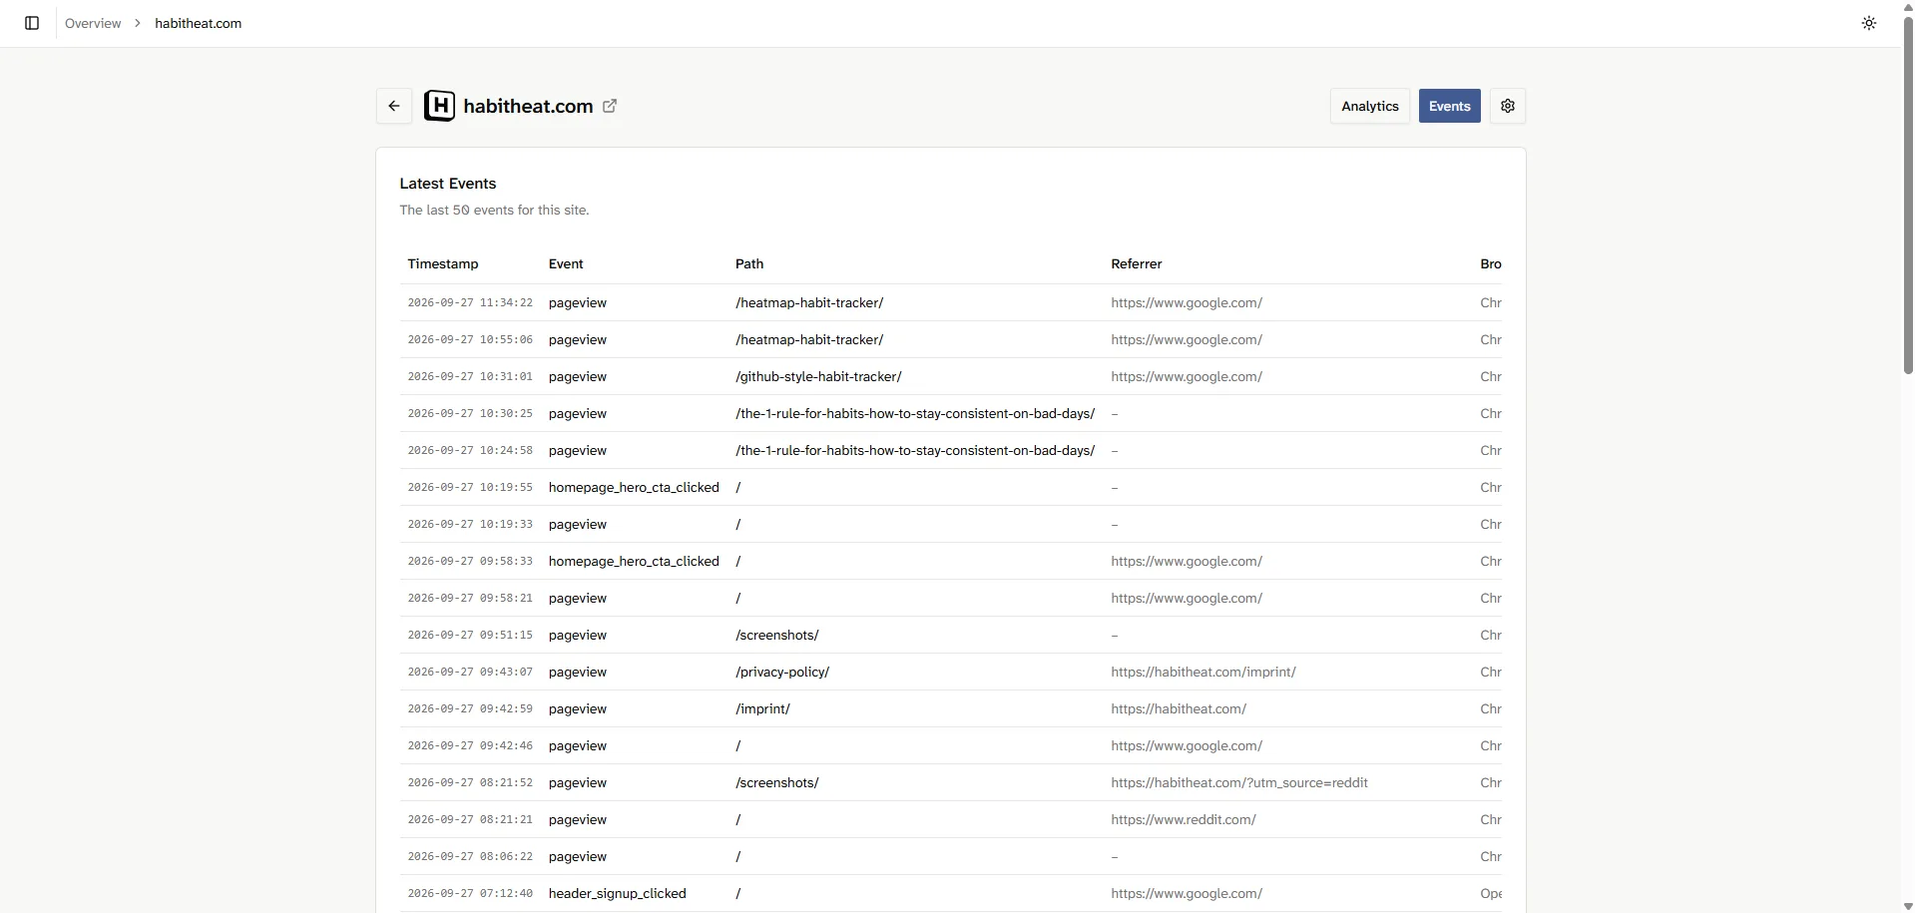Click referrer https://www.reddit.com/
Viewport: 1915px width, 913px height.
1184,819
